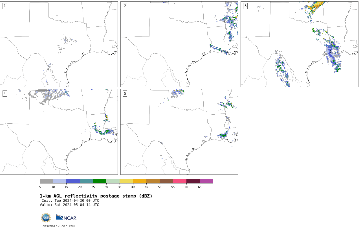Click the colorbar tick label 10

[53, 187]
